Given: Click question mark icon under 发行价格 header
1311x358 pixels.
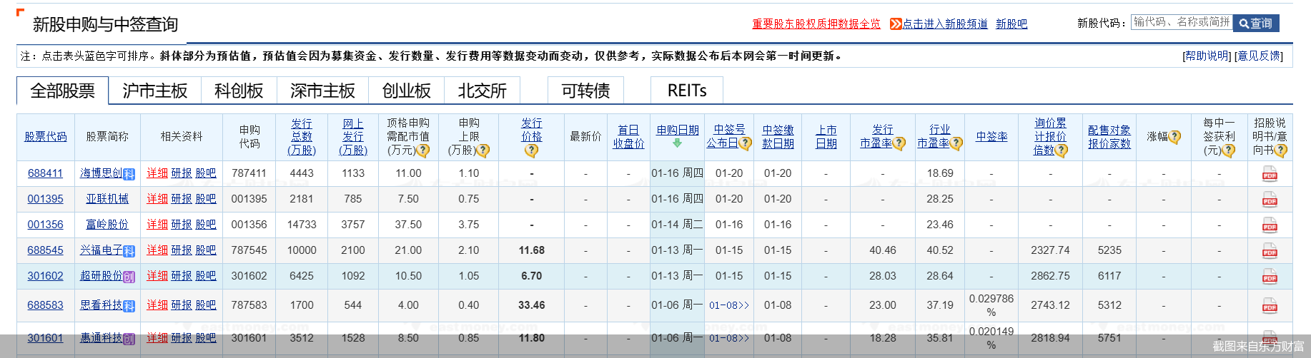Looking at the screenshot, I should pos(531,150).
